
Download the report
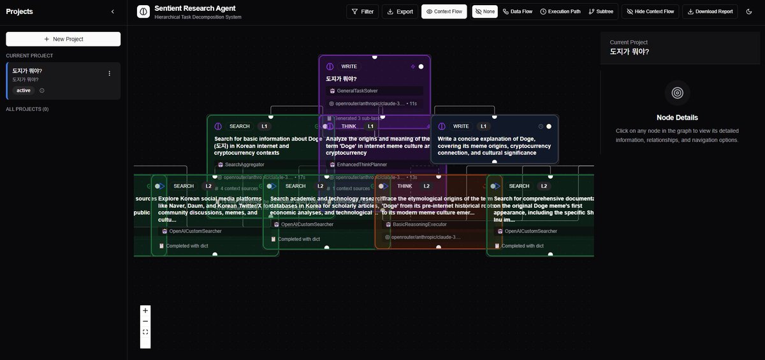pos(710,11)
